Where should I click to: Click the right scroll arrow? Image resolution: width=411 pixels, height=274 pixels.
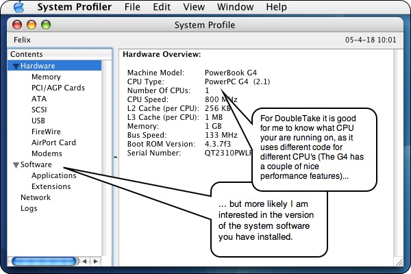click(x=96, y=261)
